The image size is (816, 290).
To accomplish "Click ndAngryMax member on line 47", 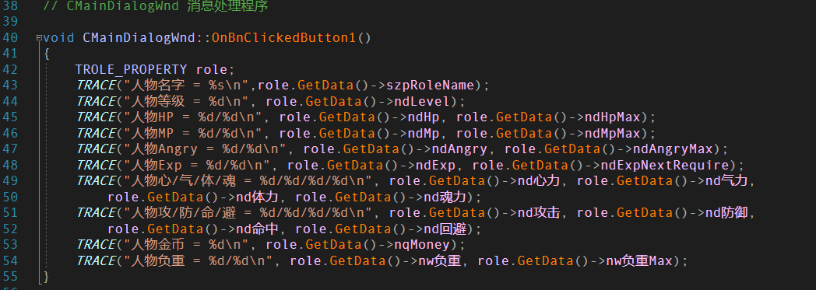I will (x=674, y=149).
